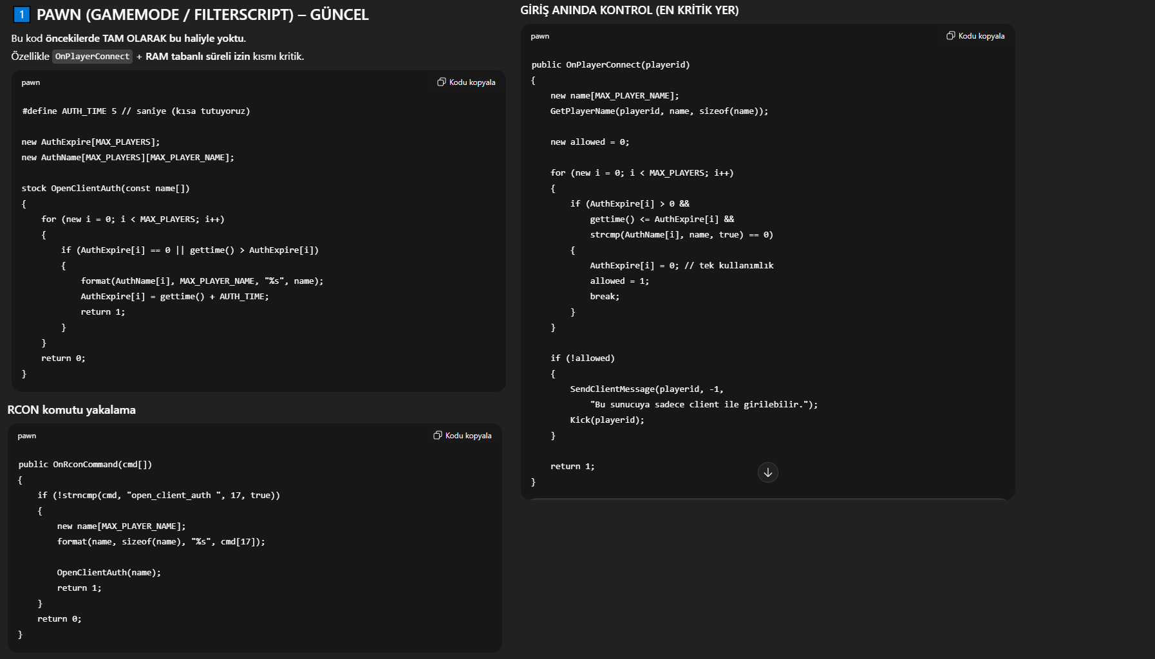Click the sentence "Bu kod öncekilerde TAM OLARAK"
The image size is (1155, 659).
(x=128, y=39)
